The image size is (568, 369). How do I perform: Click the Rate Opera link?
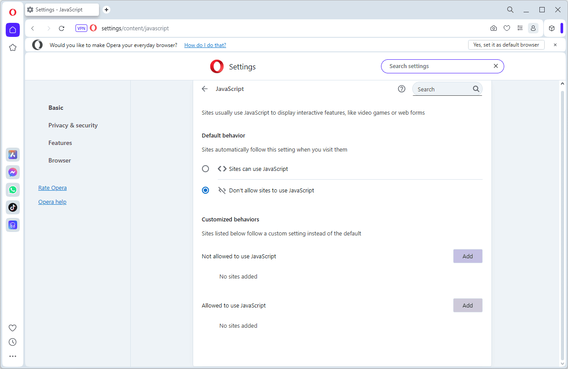(x=52, y=188)
